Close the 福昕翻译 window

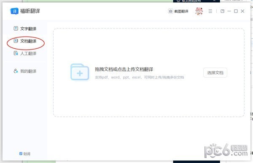242,11
